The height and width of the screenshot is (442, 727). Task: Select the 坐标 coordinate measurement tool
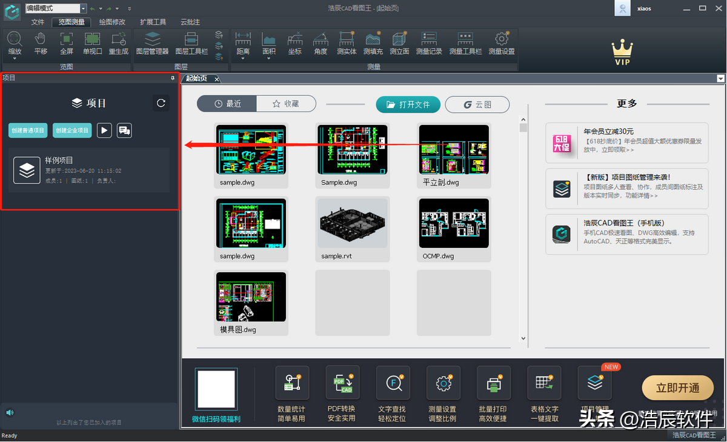[295, 44]
